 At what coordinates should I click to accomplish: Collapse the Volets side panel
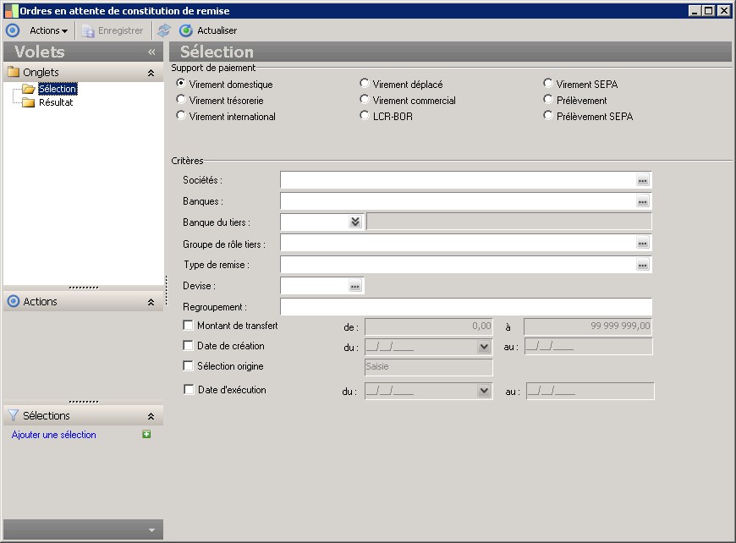151,52
